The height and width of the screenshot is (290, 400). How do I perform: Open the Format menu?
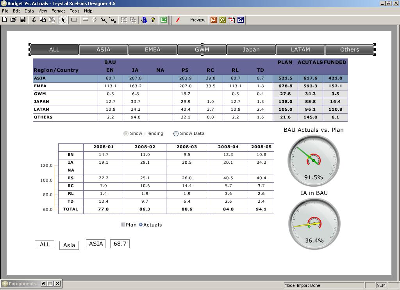click(58, 11)
